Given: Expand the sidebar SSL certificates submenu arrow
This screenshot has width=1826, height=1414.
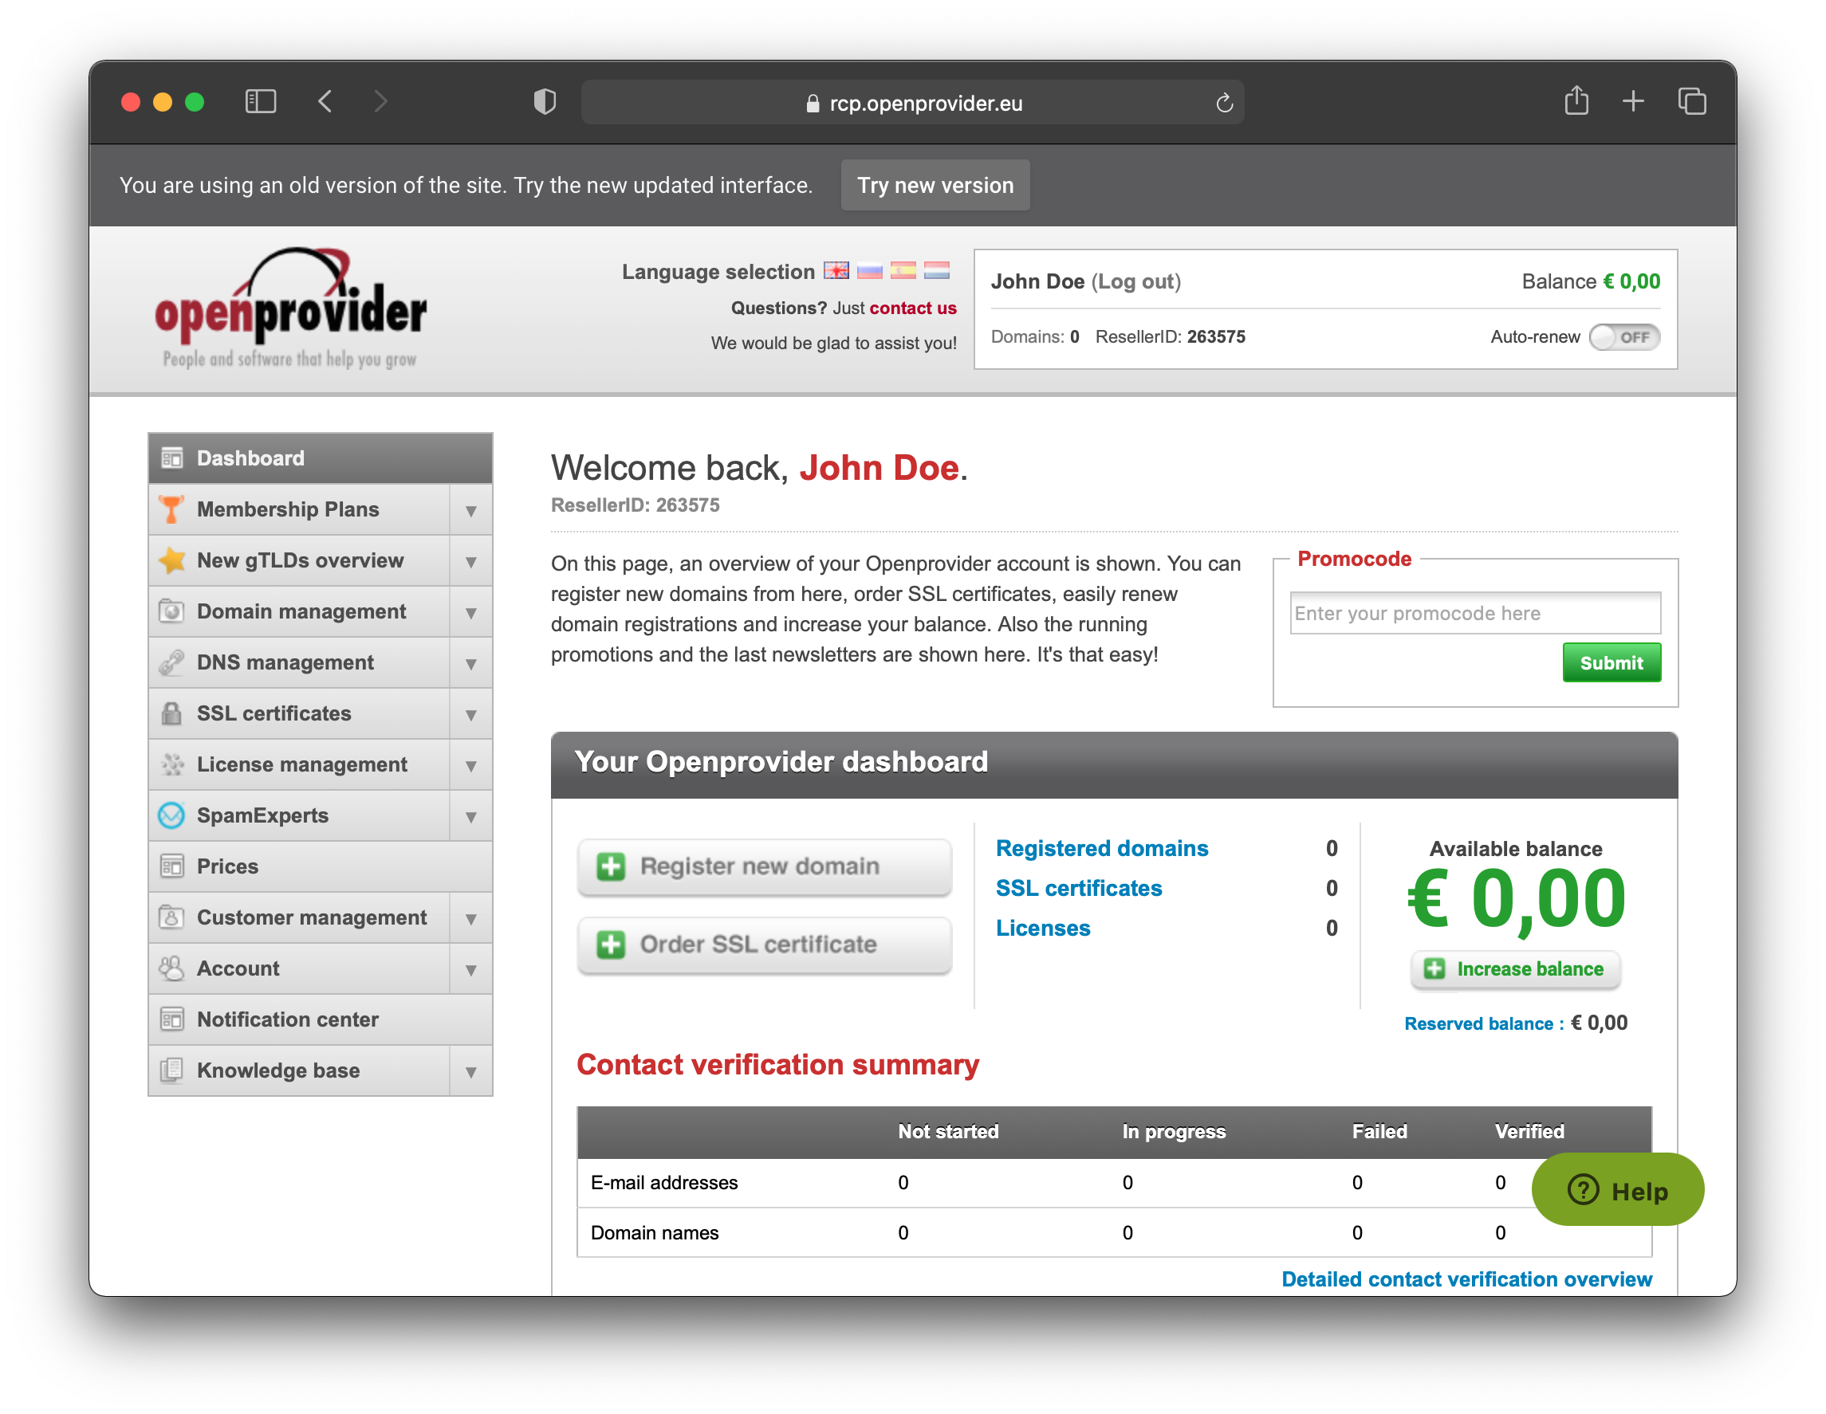Looking at the screenshot, I should coord(470,714).
